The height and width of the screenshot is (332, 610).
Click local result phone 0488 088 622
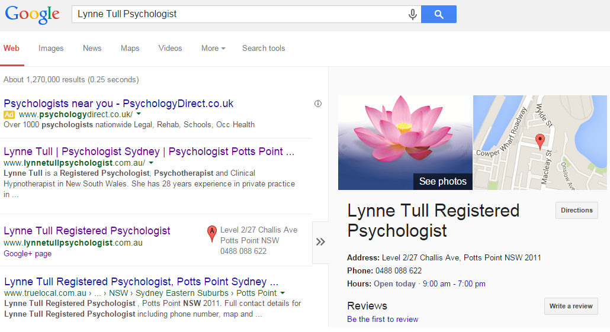coord(243,251)
